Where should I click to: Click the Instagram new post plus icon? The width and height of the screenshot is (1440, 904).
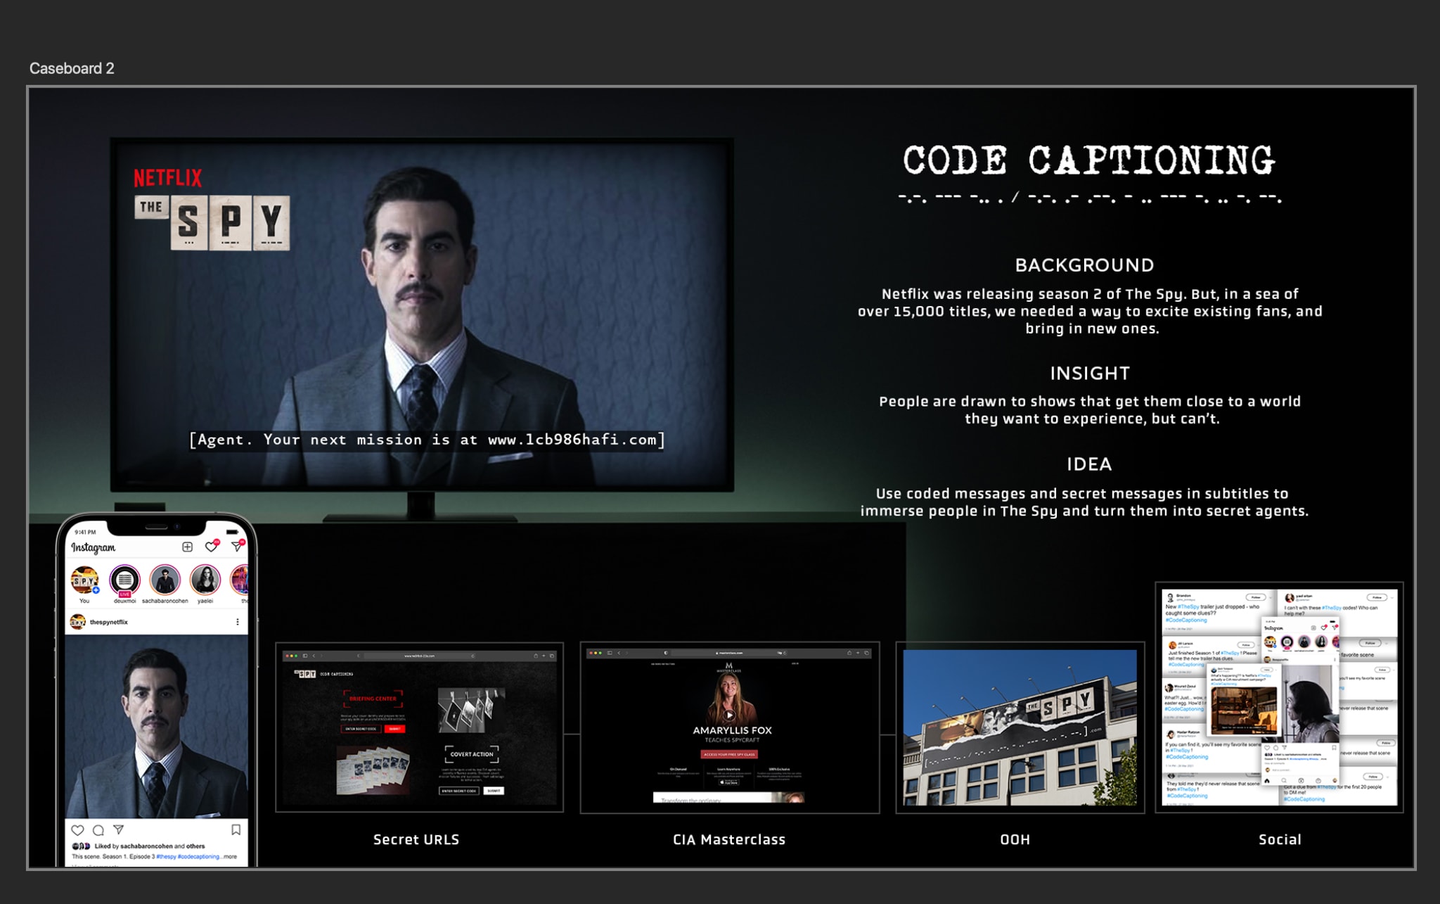[187, 547]
